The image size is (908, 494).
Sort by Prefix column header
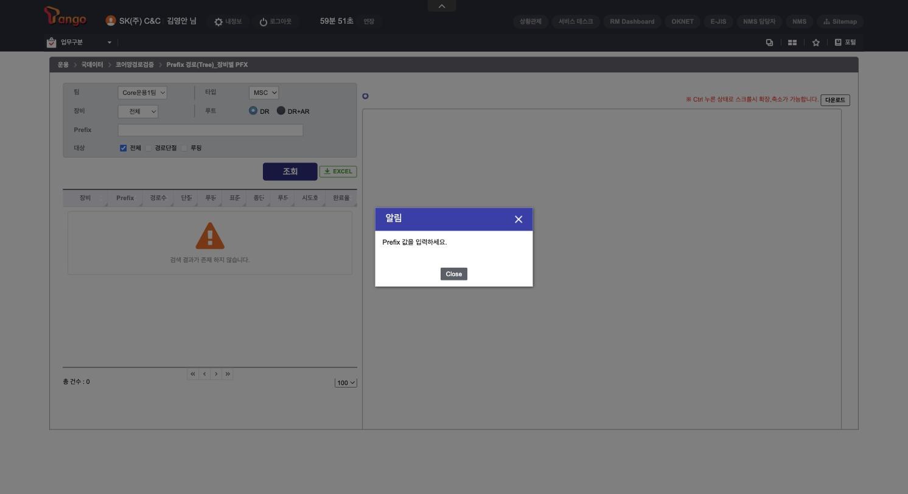click(125, 198)
